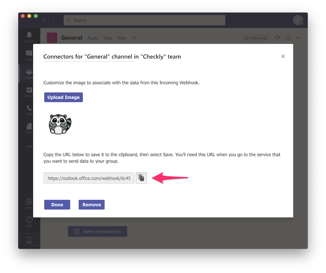This screenshot has width=326, height=273.
Task: Click the webhook URL text field
Action: (89, 178)
